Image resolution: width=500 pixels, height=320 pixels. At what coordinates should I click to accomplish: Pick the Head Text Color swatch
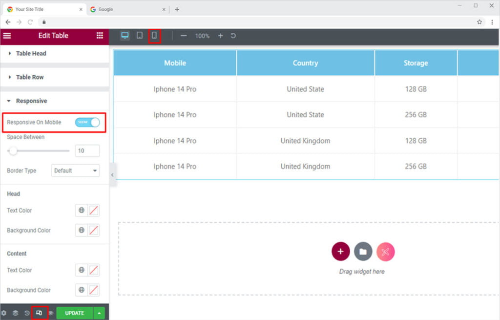[x=94, y=211]
